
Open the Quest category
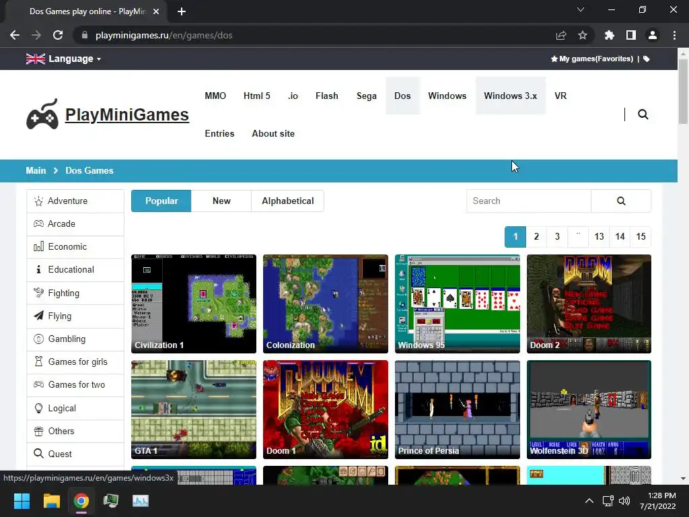[x=75, y=454]
